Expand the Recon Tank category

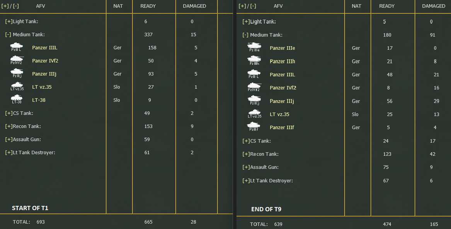[x=8, y=126]
